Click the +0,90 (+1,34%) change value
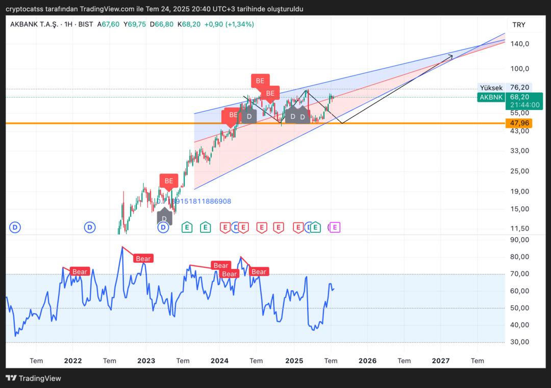Screen dimensions: 551x388 click(x=229, y=24)
